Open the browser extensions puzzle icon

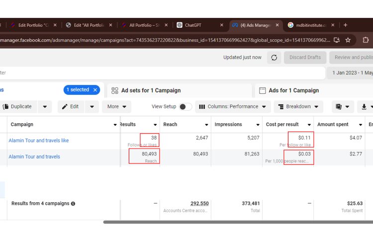[x=366, y=40]
